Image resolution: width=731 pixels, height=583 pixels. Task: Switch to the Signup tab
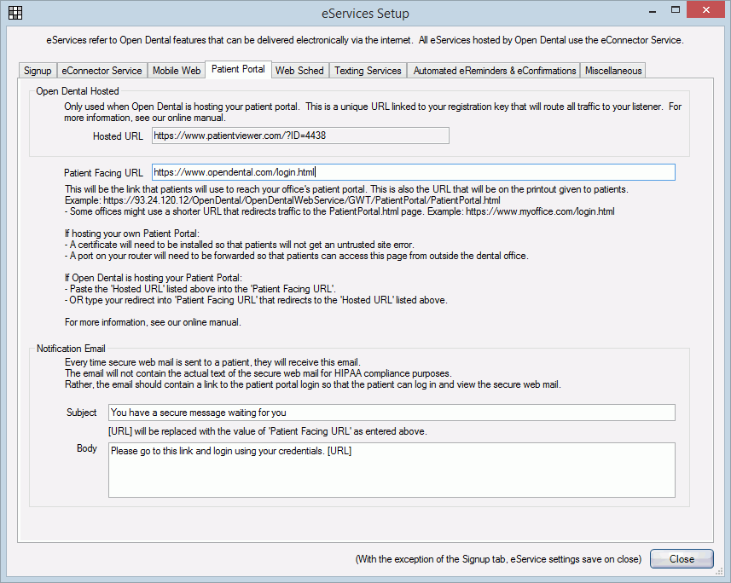(38, 71)
